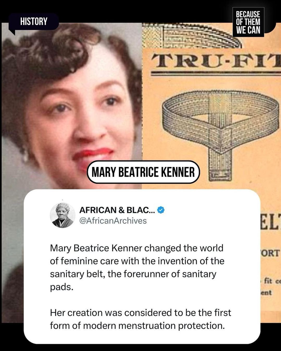This screenshot has height=351, width=281.
Task: Click the blue verified badge icon
Action: [161, 210]
